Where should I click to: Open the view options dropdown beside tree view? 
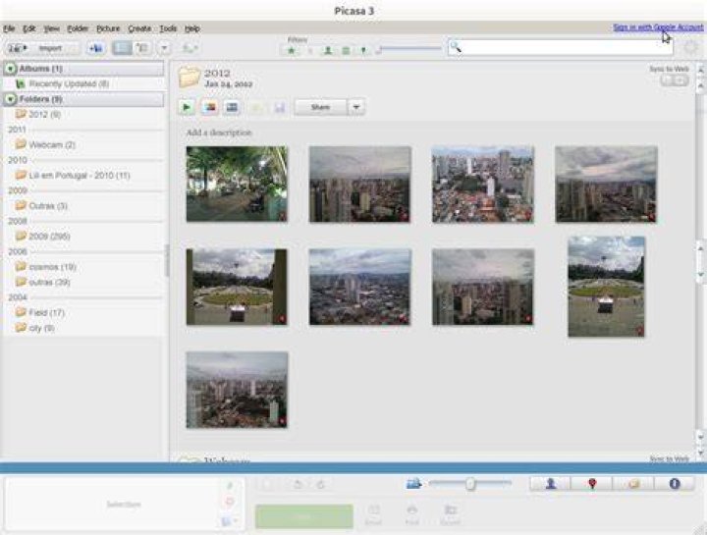pos(164,48)
